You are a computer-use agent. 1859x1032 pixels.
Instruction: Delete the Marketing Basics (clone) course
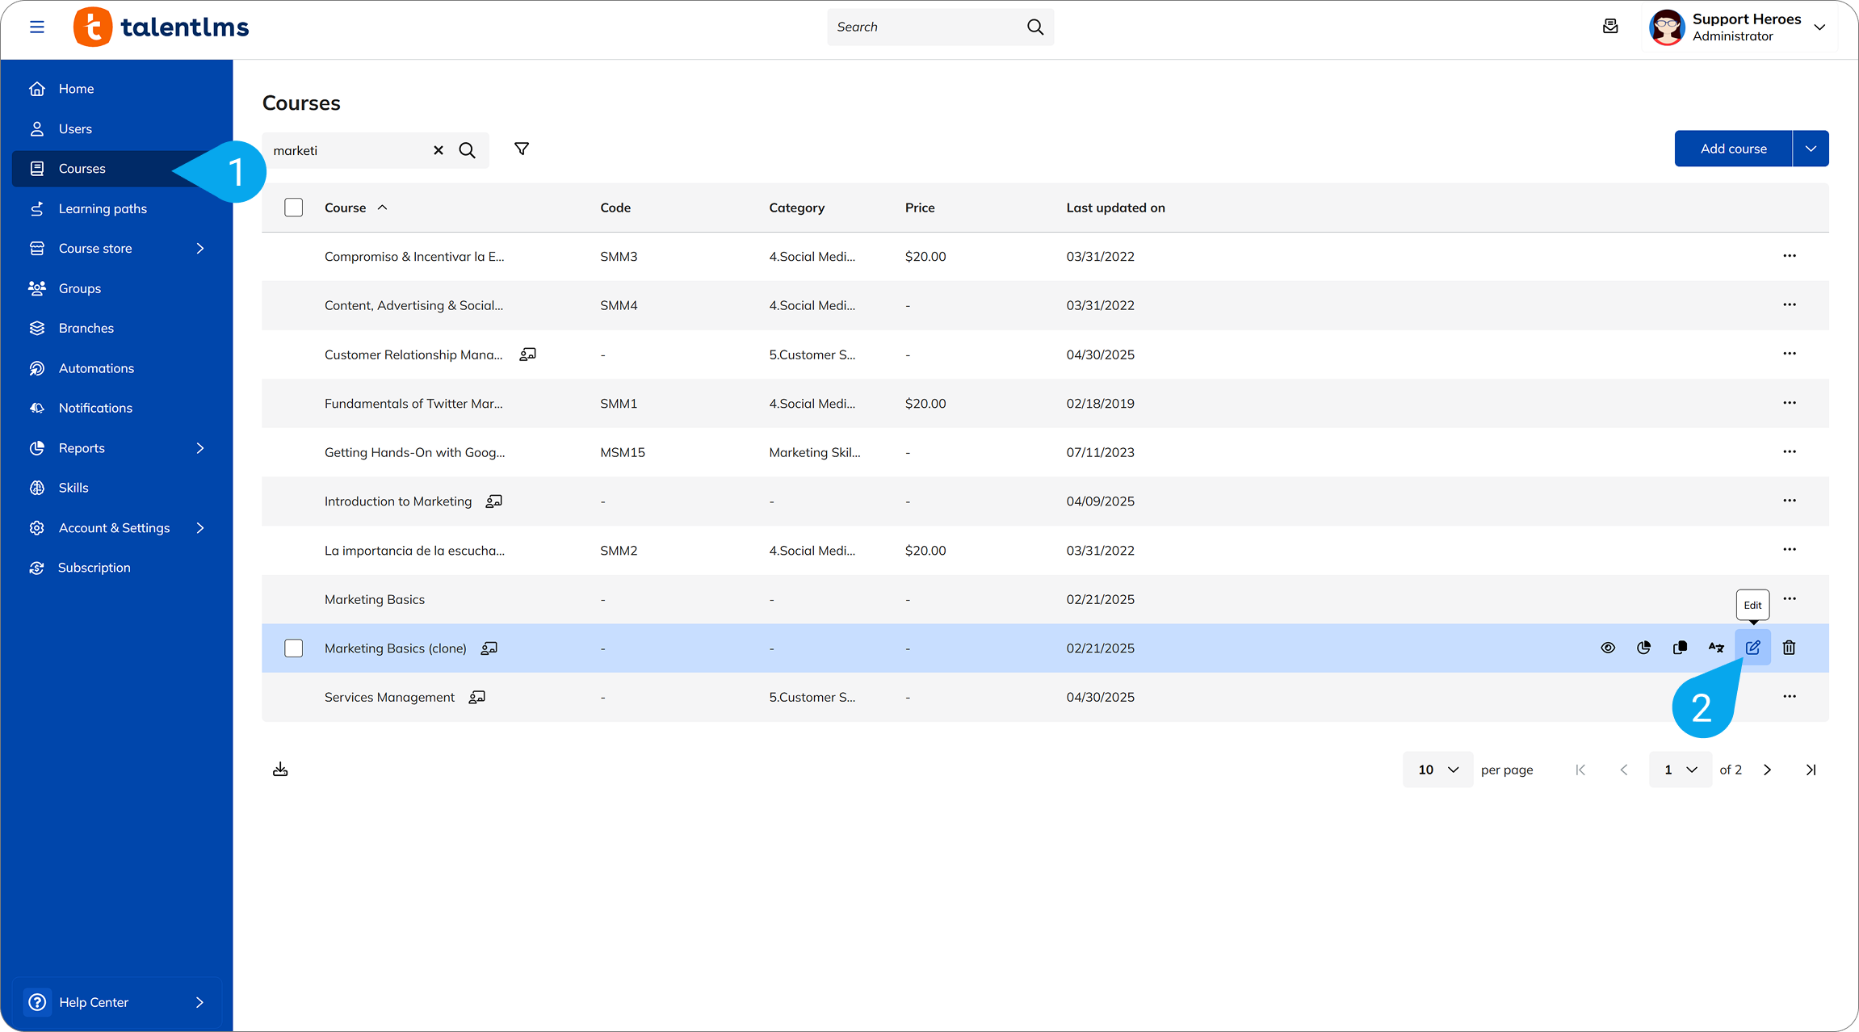tap(1789, 648)
